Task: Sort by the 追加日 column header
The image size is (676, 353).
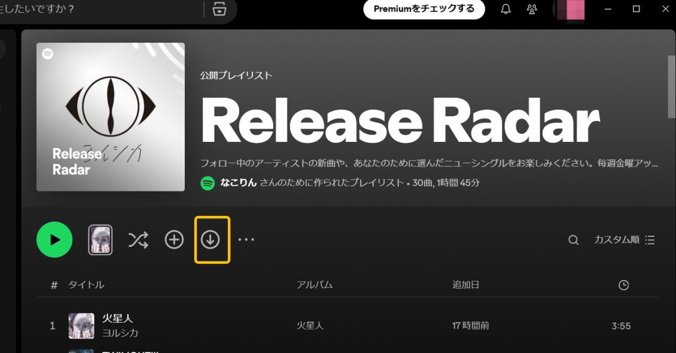Action: 466,285
